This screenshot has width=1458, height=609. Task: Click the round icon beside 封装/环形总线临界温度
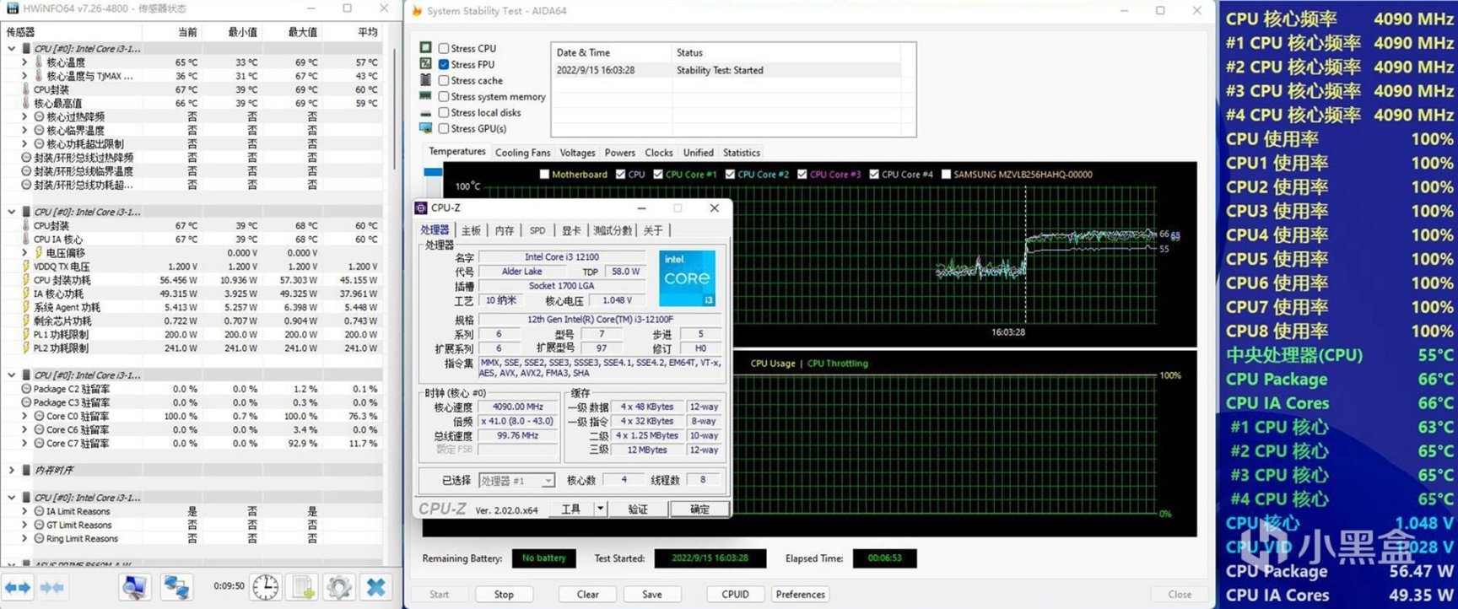(26, 171)
